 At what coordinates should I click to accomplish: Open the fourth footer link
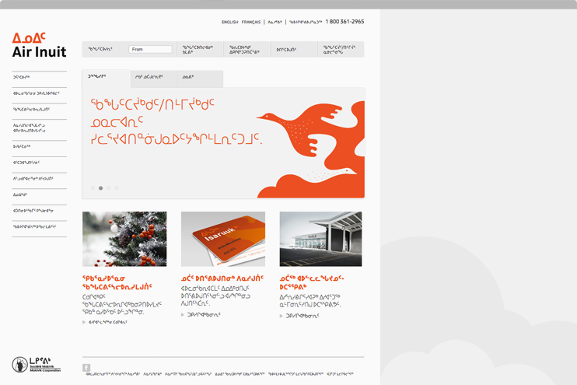pos(240,374)
